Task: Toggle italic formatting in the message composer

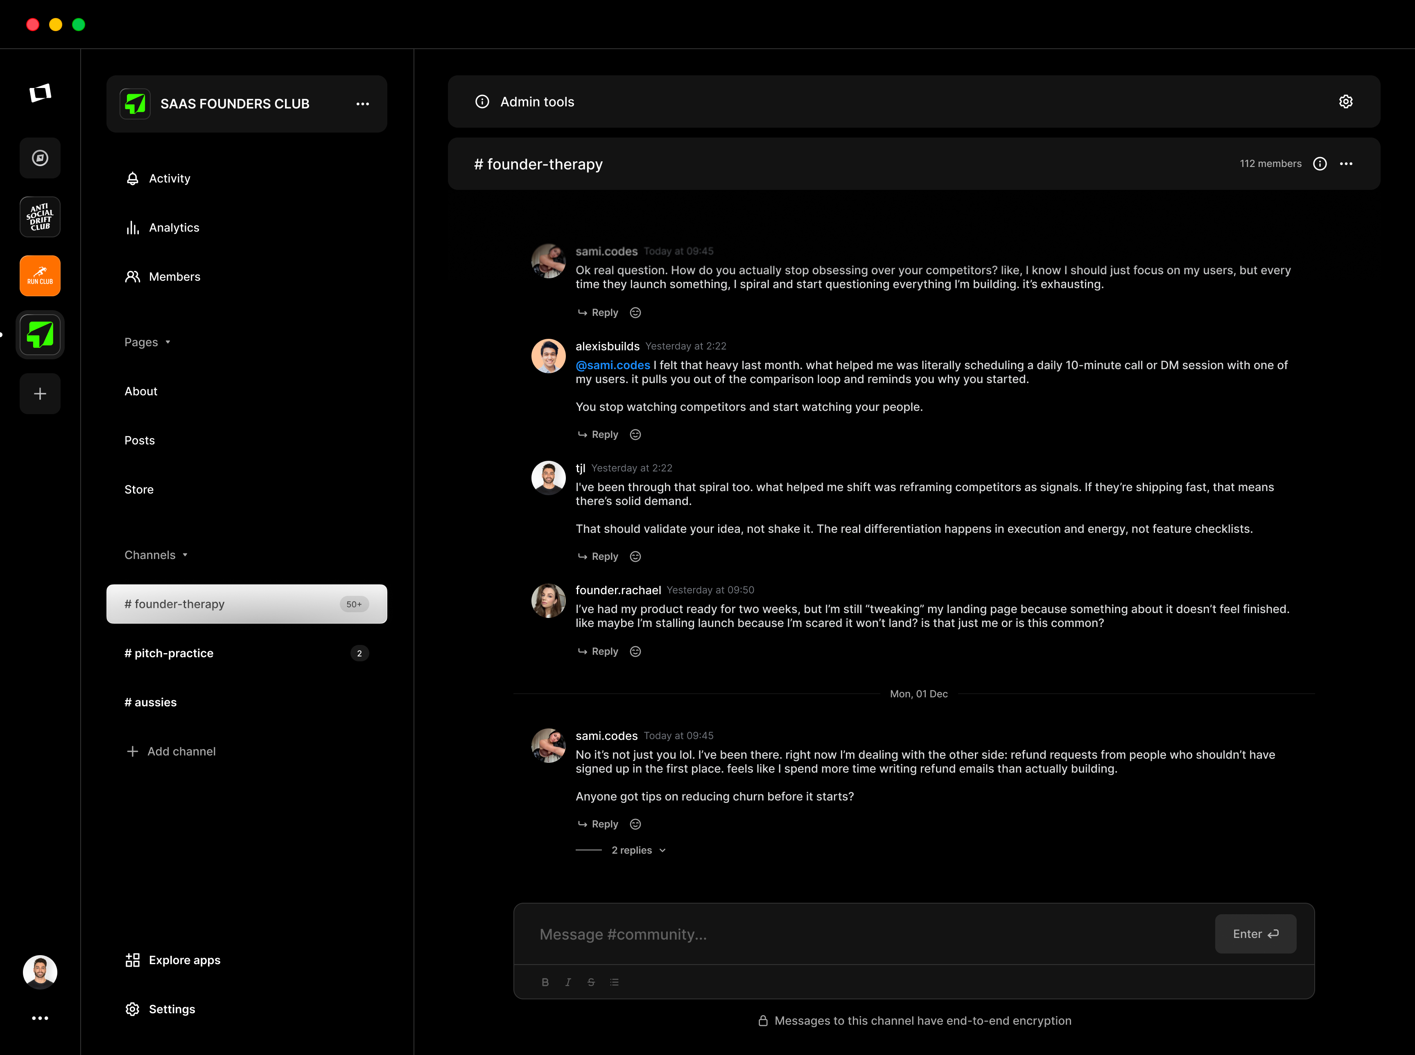Action: [568, 982]
